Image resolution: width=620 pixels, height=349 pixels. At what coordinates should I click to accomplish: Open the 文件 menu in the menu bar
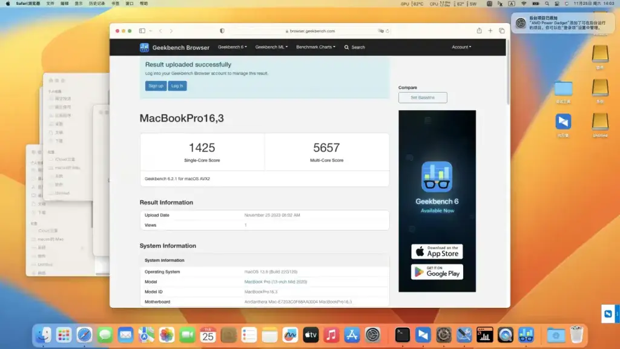pyautogui.click(x=50, y=4)
